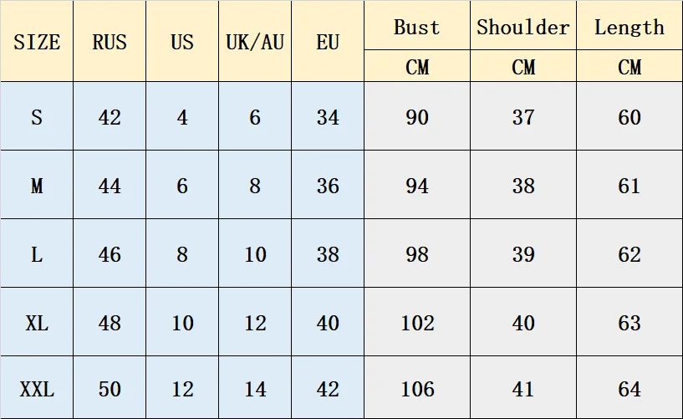This screenshot has width=683, height=419.
Task: Click length value 61 for size M
Action: [x=629, y=186]
